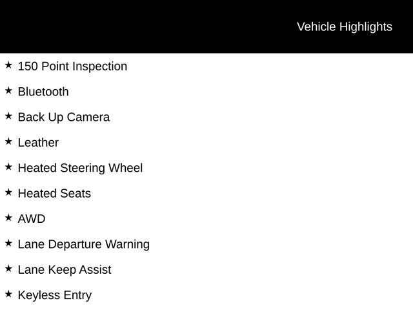Select the star beside Heated Steering Wheel
Viewport: 413px width, 310px height.
(8, 167)
